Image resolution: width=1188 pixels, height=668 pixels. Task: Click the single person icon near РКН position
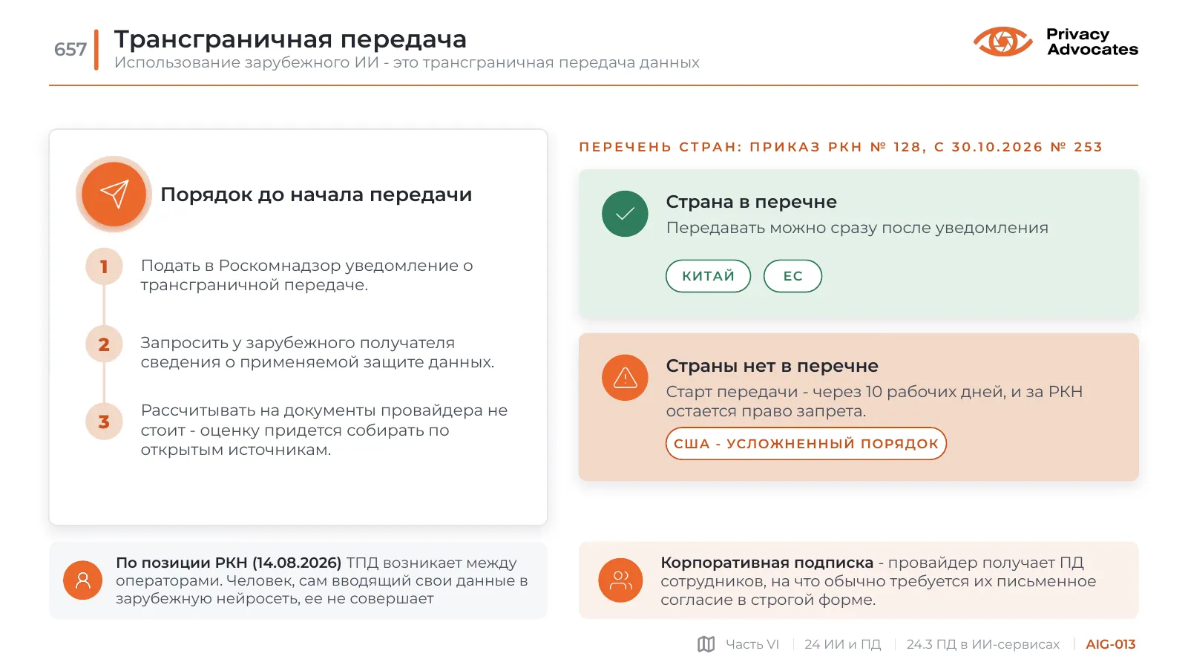(83, 580)
